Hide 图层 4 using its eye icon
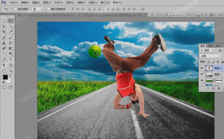Viewport: 224px width, 139px height. tap(202, 68)
